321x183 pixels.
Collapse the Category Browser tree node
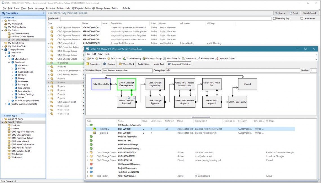point(3,49)
